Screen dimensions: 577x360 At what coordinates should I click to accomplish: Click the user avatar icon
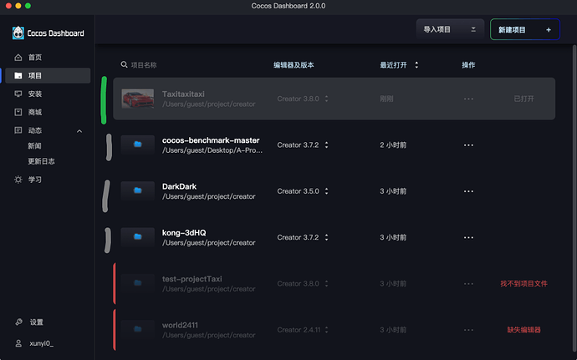tap(18, 343)
